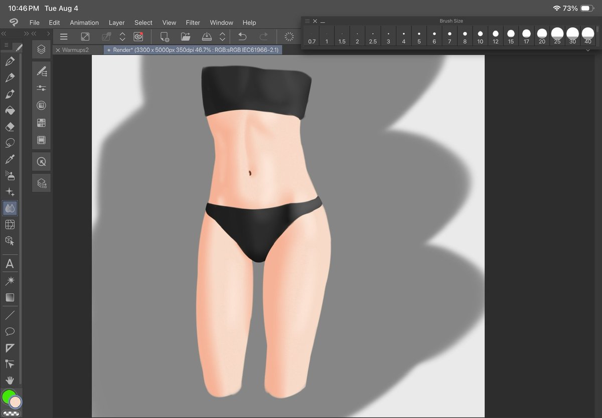Image resolution: width=602 pixels, height=418 pixels.
Task: Select the Ruler triangle tool
Action: pyautogui.click(x=10, y=348)
